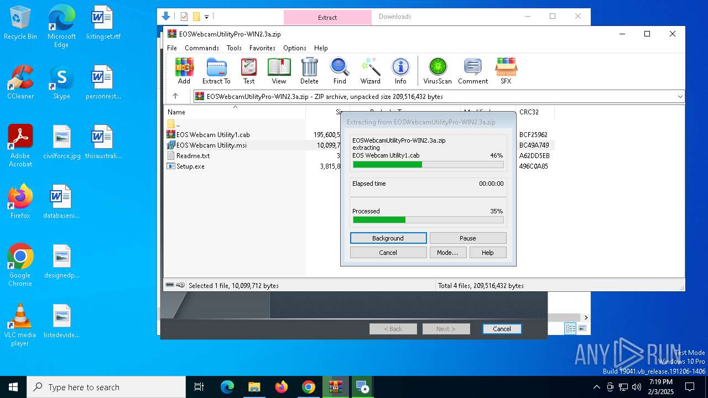Open the View toolbar icon
The image size is (708, 398).
click(x=279, y=71)
